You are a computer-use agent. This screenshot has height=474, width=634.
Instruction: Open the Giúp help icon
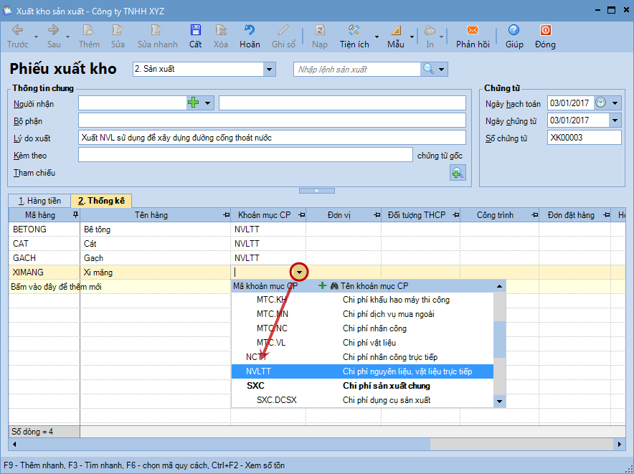click(x=514, y=31)
